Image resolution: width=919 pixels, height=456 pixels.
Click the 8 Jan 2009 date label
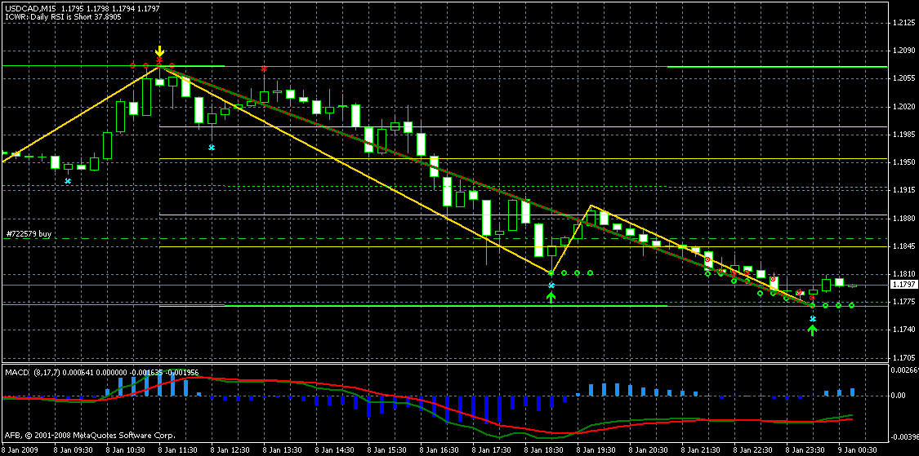pyautogui.click(x=20, y=449)
